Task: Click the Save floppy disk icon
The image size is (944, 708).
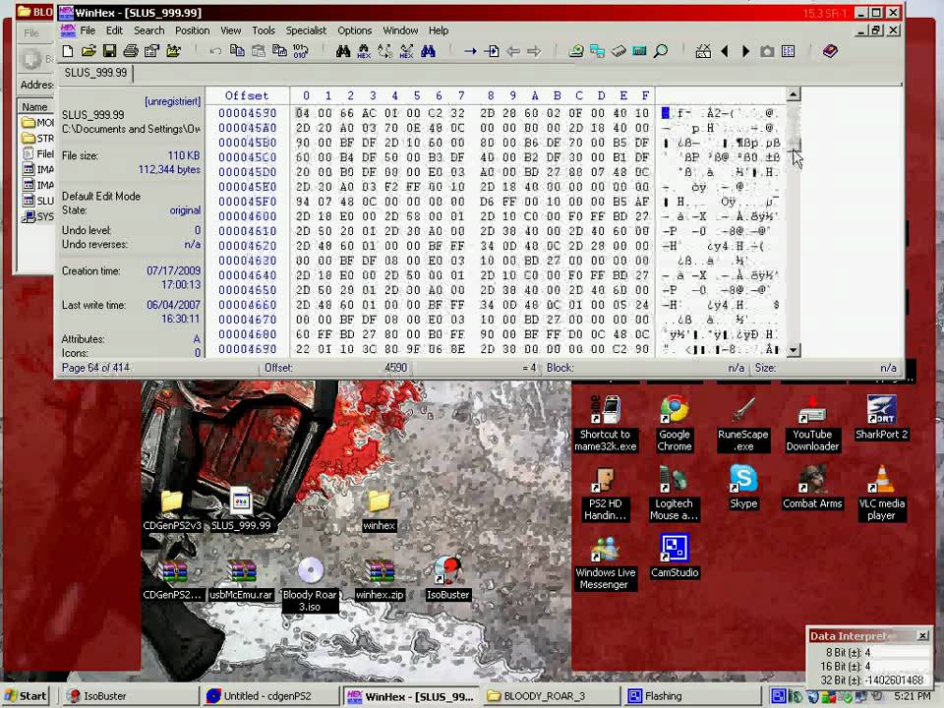Action: (x=109, y=51)
